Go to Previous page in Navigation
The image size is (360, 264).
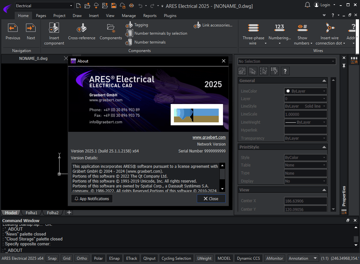point(13,32)
